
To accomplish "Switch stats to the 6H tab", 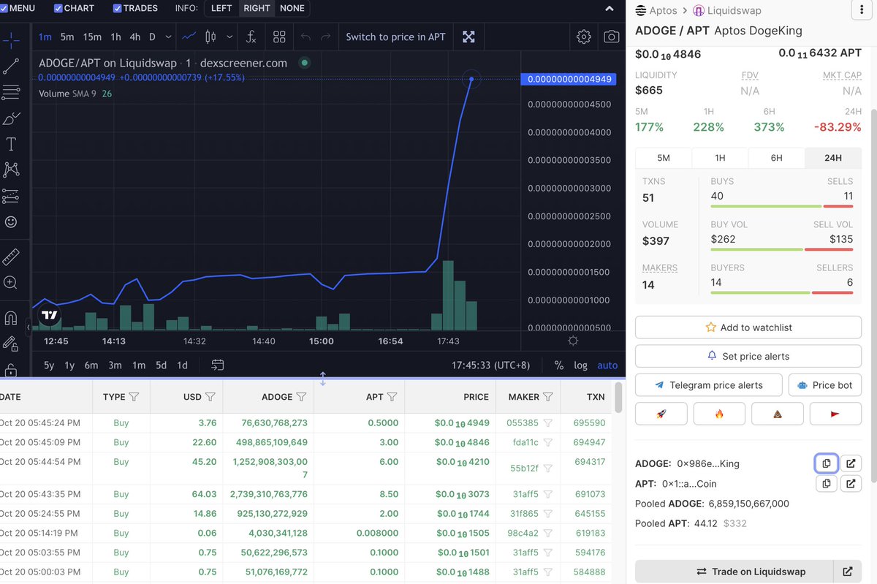I will 776,158.
